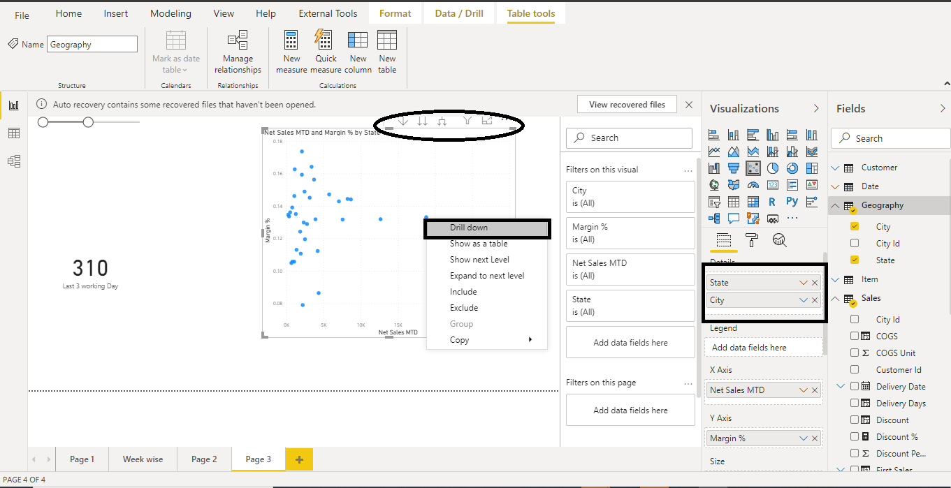Uncheck the City field under Geography

[855, 226]
